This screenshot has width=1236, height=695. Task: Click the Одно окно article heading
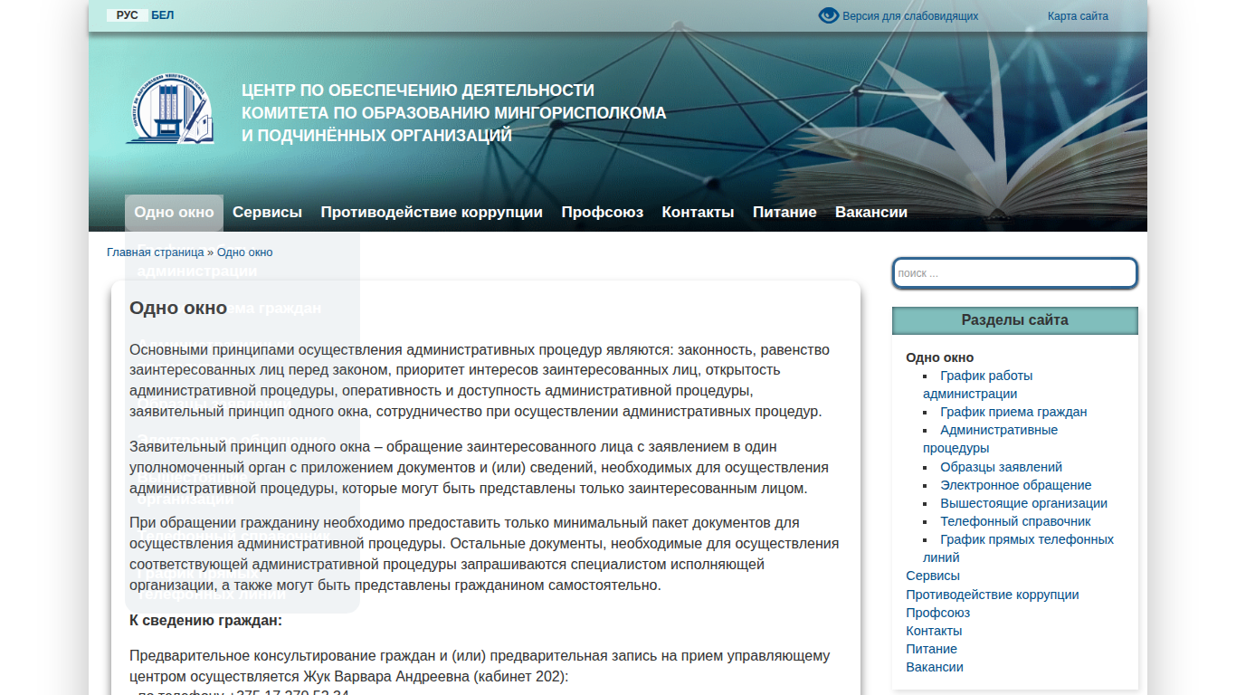[178, 308]
